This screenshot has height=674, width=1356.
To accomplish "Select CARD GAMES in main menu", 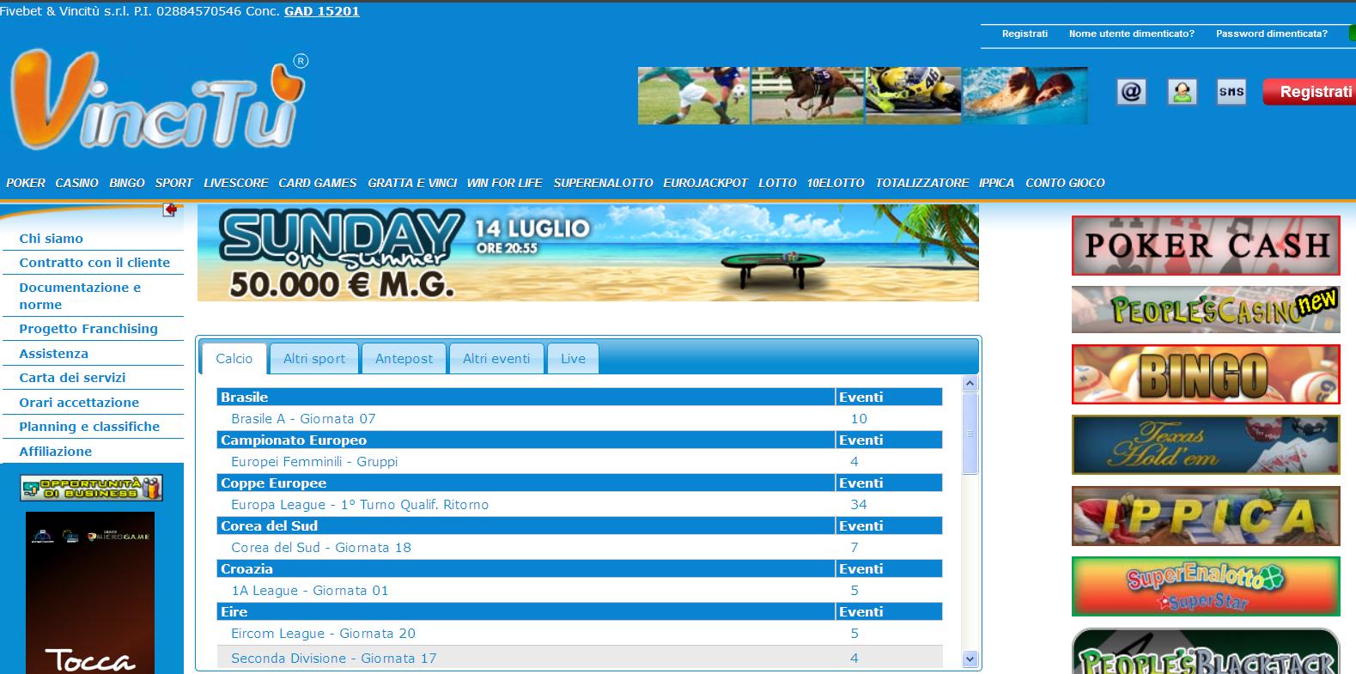I will pos(318,183).
